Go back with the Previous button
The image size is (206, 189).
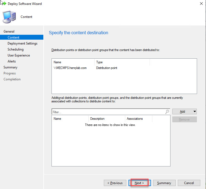coord(115,183)
